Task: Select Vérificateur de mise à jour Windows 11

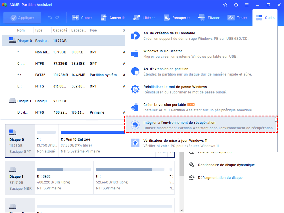Action: 201,143
